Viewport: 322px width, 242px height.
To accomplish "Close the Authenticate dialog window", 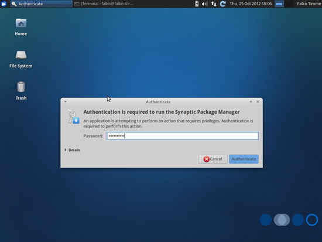I will [258, 101].
